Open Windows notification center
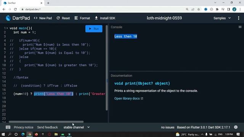The image size is (244, 137). tap(238, 134)
